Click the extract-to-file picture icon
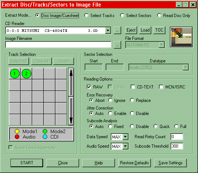This screenshot has width=198, height=173. coord(181,37)
